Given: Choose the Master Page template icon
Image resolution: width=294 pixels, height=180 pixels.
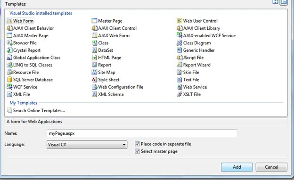Looking at the screenshot, I should pos(94,21).
